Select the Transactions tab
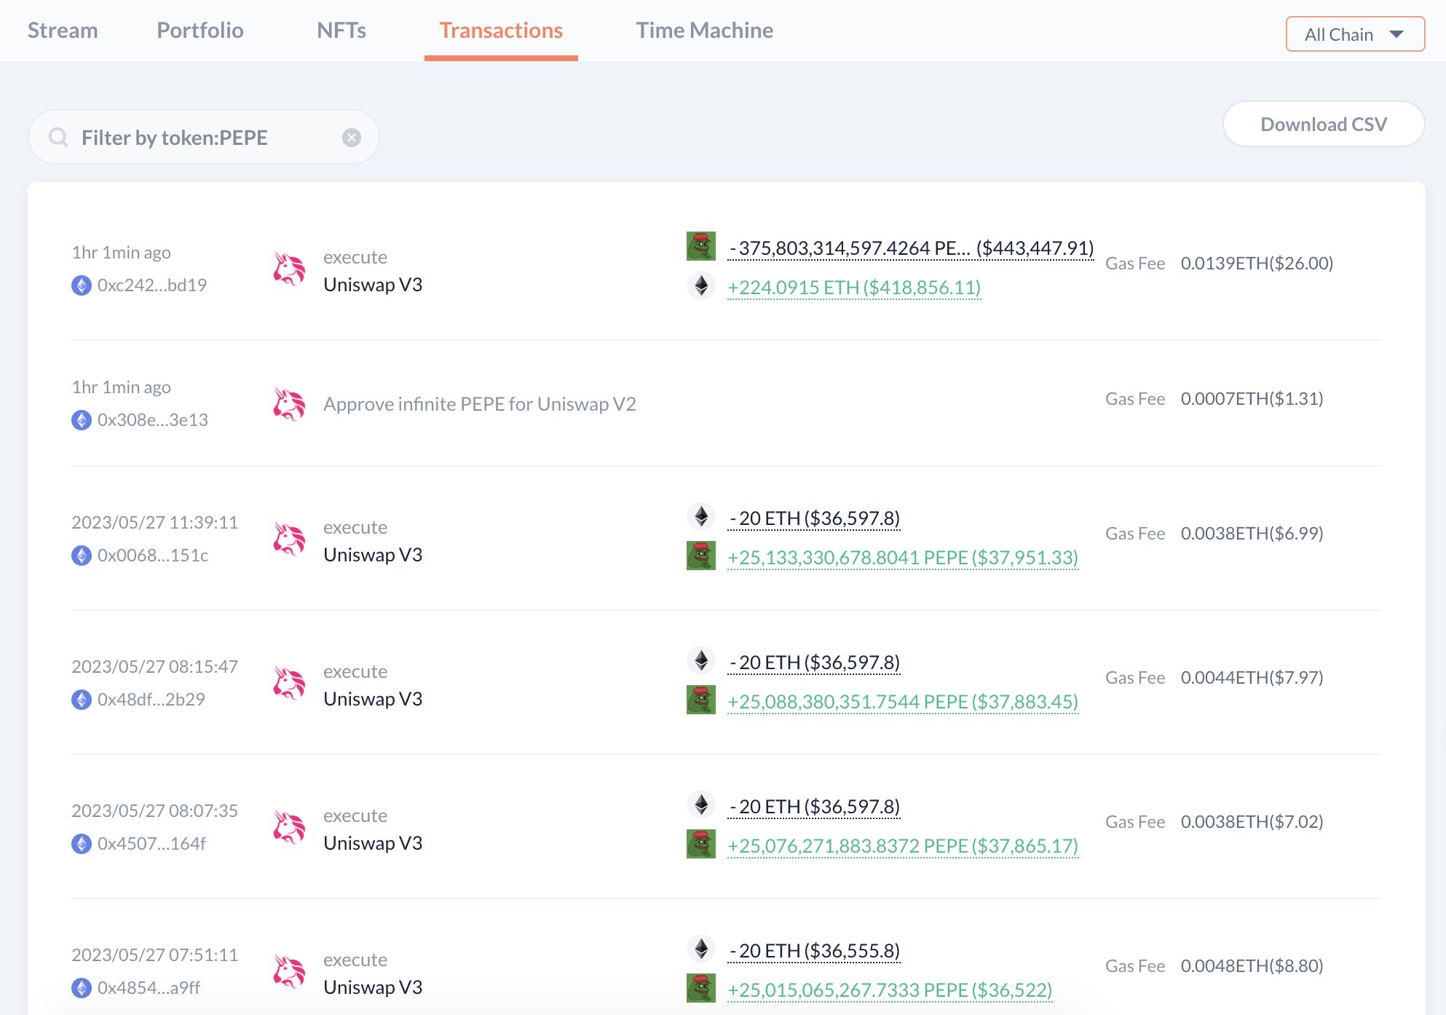This screenshot has width=1446, height=1015. [501, 30]
